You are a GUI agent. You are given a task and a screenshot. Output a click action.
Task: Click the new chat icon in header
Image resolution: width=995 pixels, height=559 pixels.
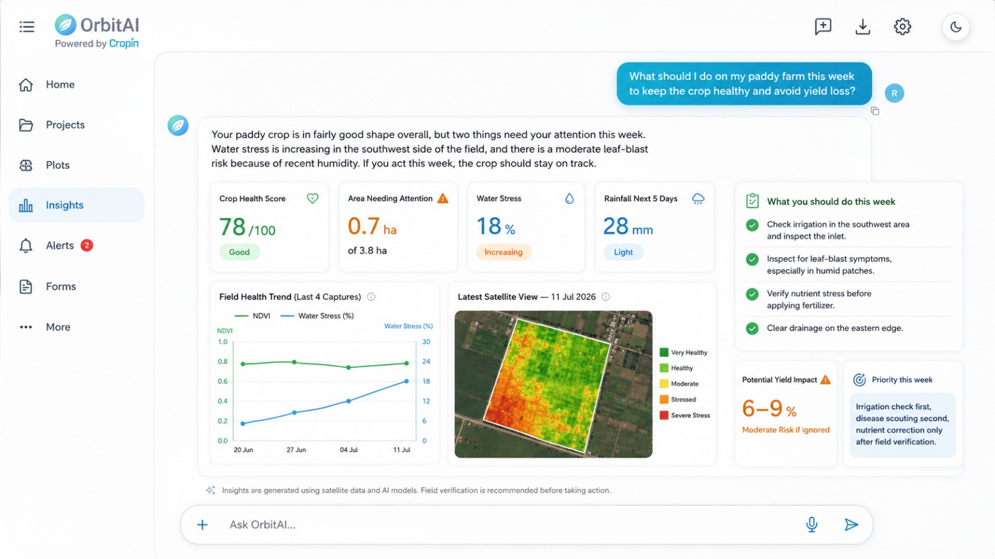(x=823, y=26)
